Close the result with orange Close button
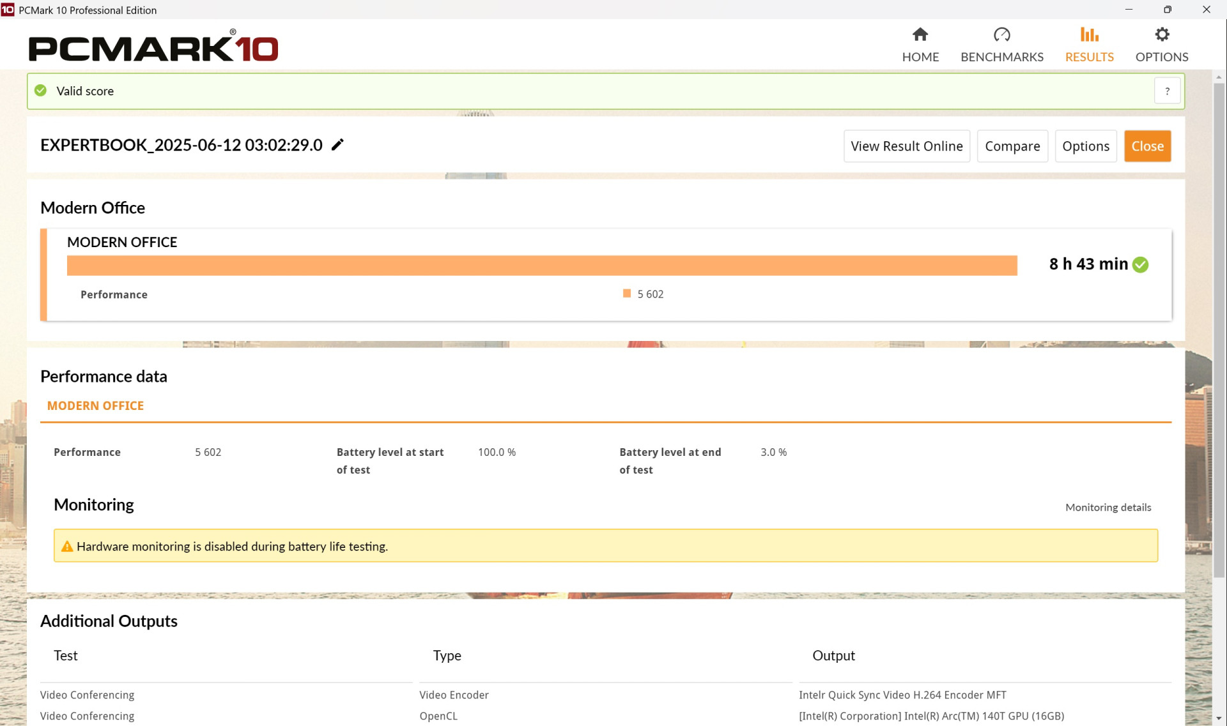The width and height of the screenshot is (1227, 726). [1147, 146]
